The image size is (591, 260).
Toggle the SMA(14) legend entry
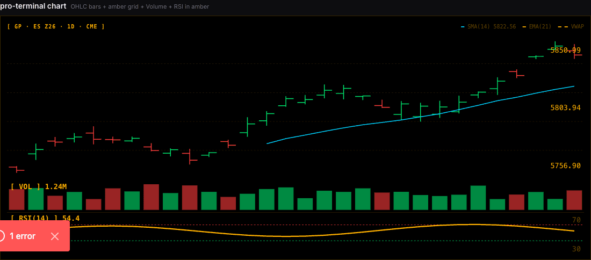(489, 26)
